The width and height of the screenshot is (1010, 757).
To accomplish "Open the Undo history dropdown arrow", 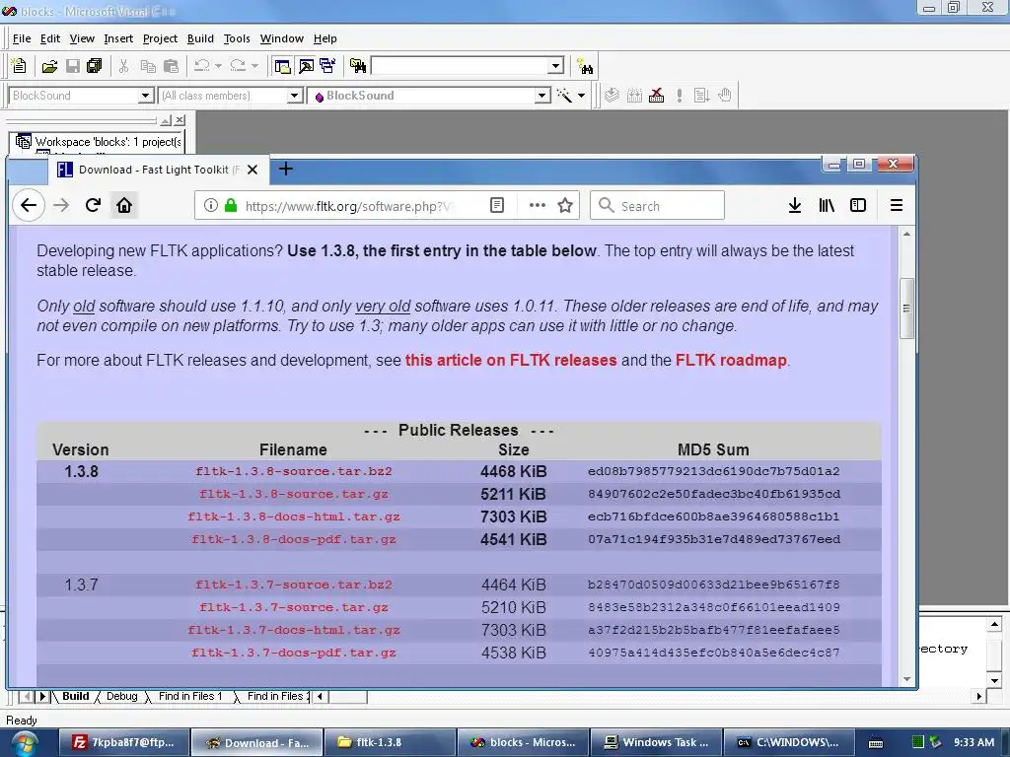I will [218, 66].
